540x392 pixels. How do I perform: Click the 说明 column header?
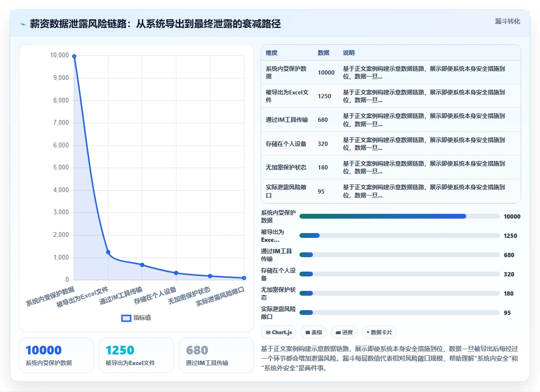[349, 52]
